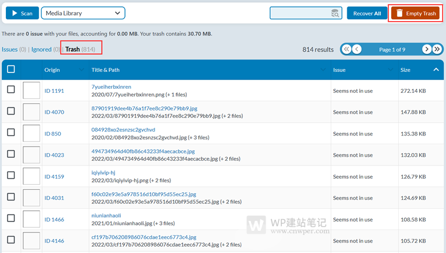The width and height of the screenshot is (446, 253).
Task: Click the search magnifier icon in search box
Action: point(334,13)
